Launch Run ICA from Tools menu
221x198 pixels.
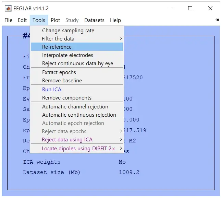pos(52,90)
